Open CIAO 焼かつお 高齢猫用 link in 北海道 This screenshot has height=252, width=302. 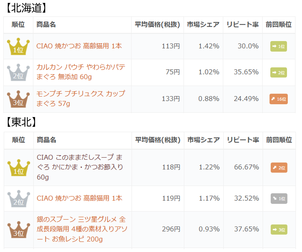pos(79,46)
